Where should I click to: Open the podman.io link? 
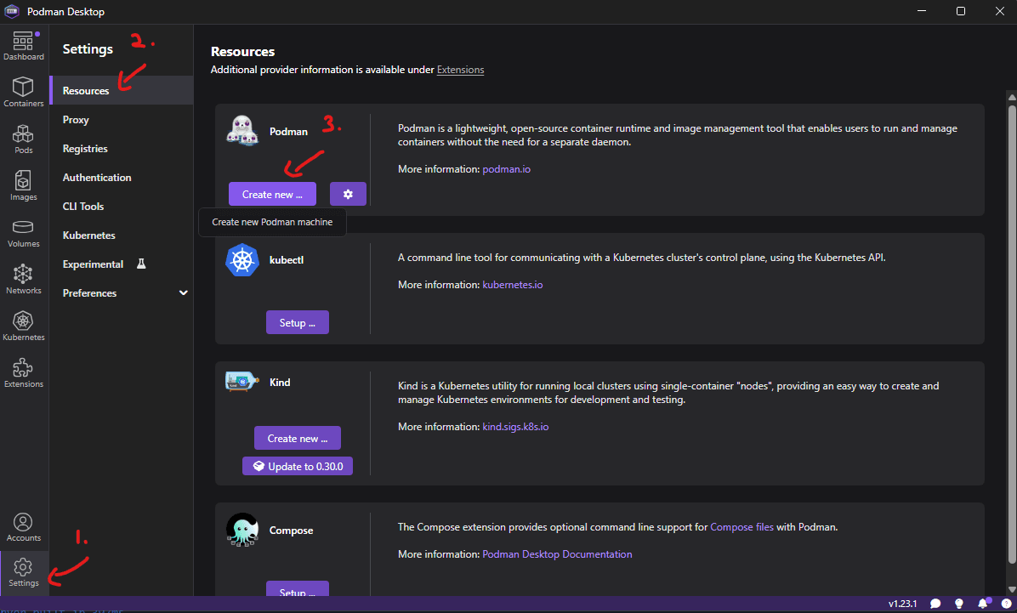tap(506, 168)
